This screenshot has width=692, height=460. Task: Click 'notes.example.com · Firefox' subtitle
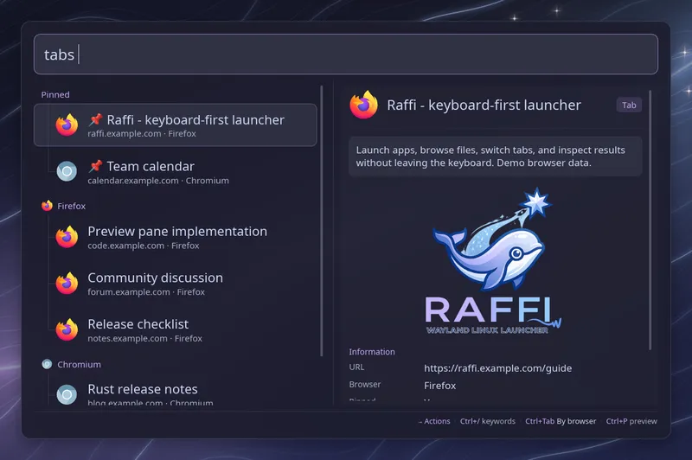pyautogui.click(x=144, y=338)
